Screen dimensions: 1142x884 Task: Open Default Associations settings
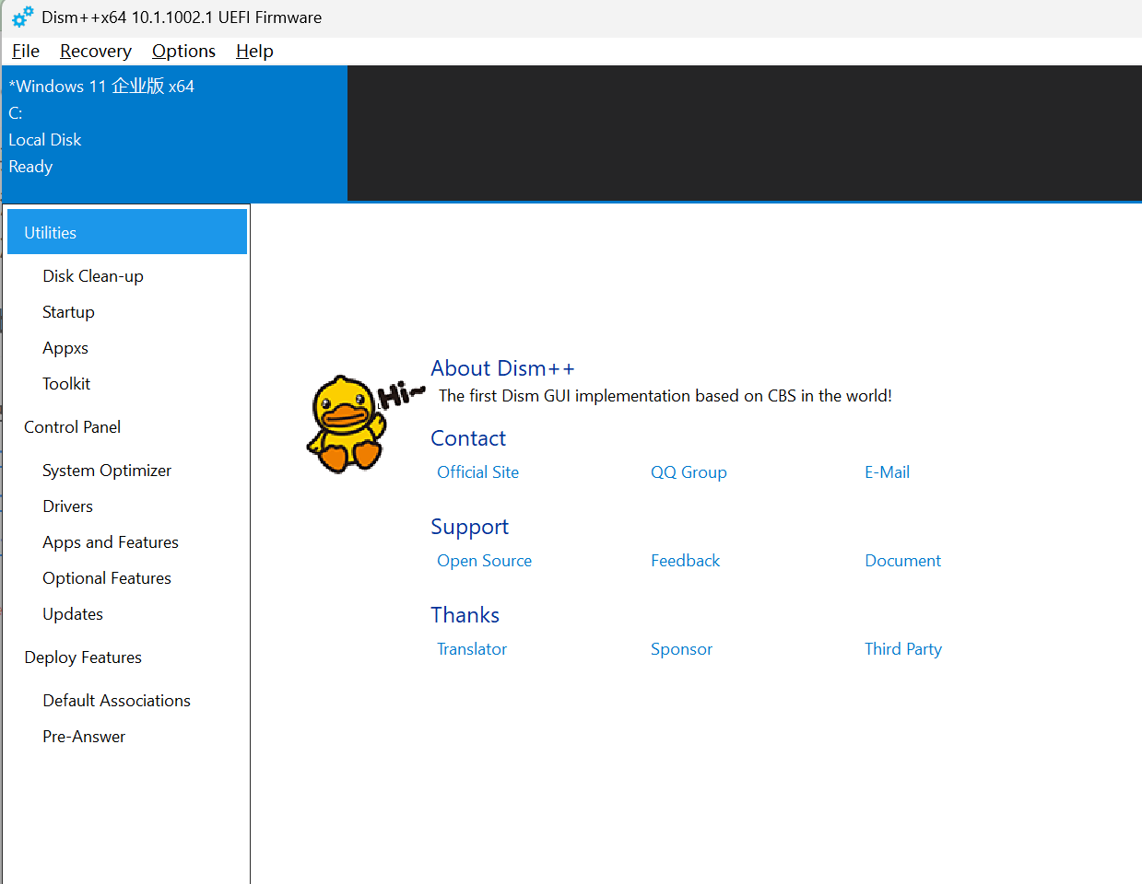[x=116, y=700]
